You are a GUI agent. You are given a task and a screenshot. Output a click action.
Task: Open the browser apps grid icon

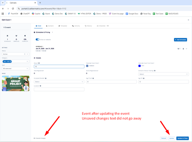[x=3, y=13]
